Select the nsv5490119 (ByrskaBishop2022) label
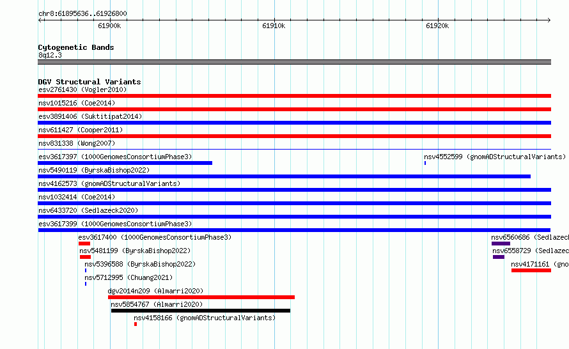 click(94, 170)
